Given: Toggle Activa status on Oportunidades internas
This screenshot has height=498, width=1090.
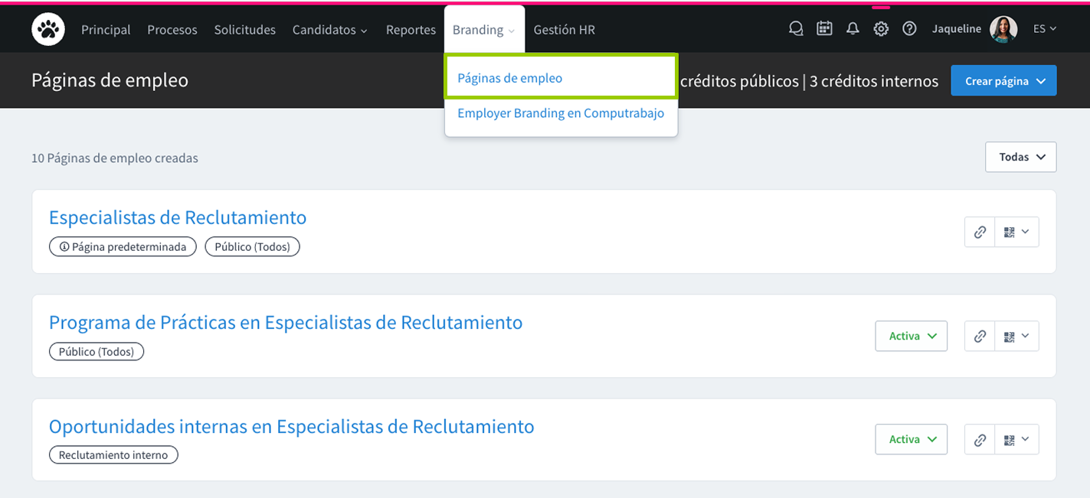Looking at the screenshot, I should 911,439.
